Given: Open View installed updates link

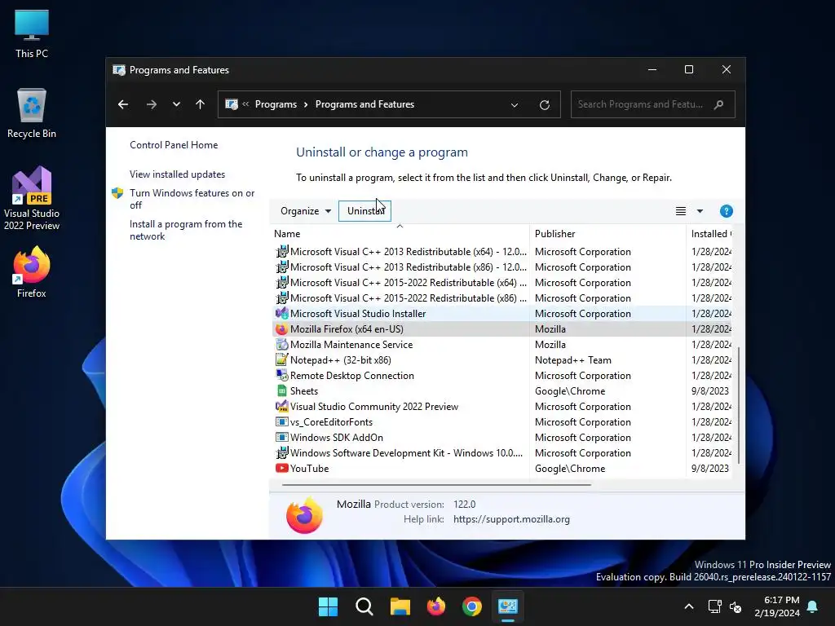Looking at the screenshot, I should (177, 174).
